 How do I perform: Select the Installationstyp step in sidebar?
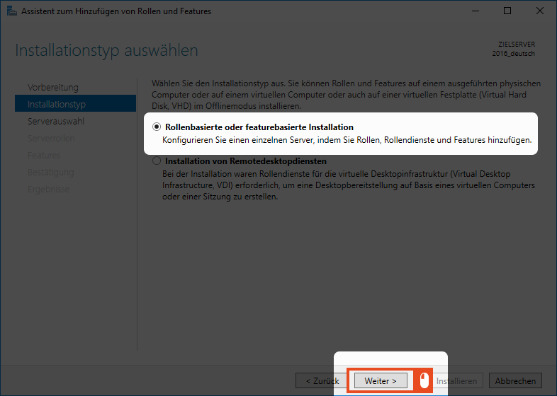[x=57, y=104]
